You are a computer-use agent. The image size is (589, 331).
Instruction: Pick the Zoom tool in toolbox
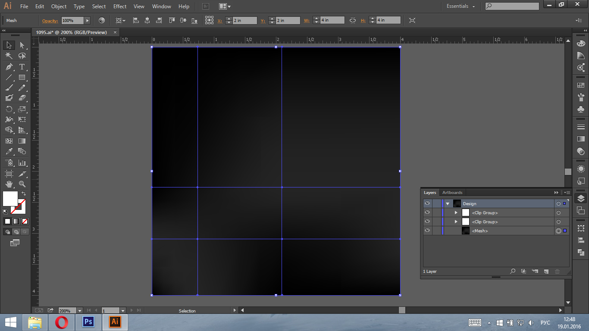point(22,184)
